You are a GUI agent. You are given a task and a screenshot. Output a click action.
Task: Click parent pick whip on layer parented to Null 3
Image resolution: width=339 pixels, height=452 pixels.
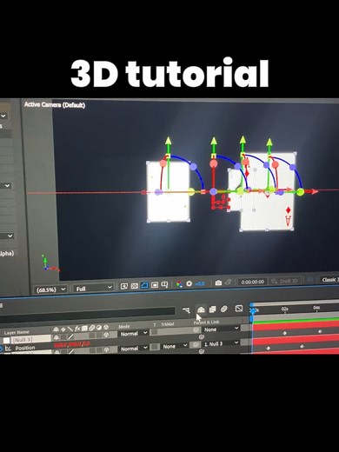click(x=196, y=344)
